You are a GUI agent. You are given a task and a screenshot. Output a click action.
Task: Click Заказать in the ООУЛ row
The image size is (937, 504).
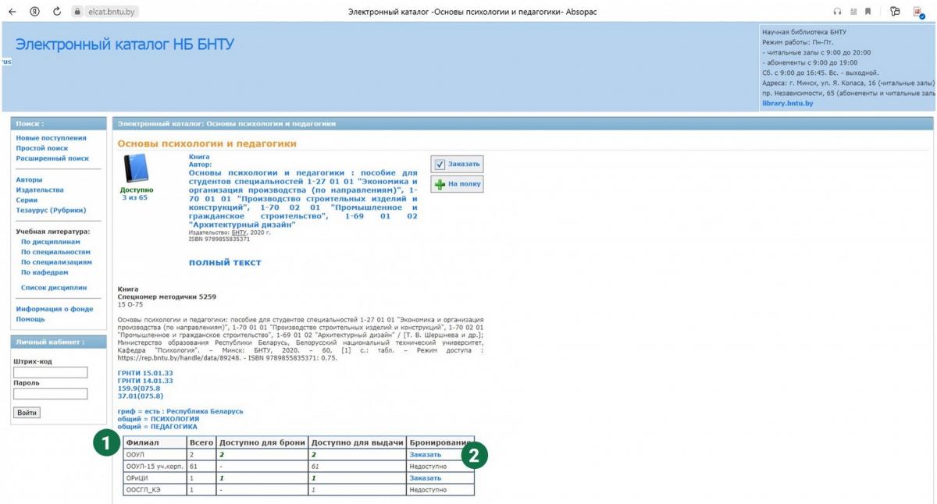click(426, 454)
